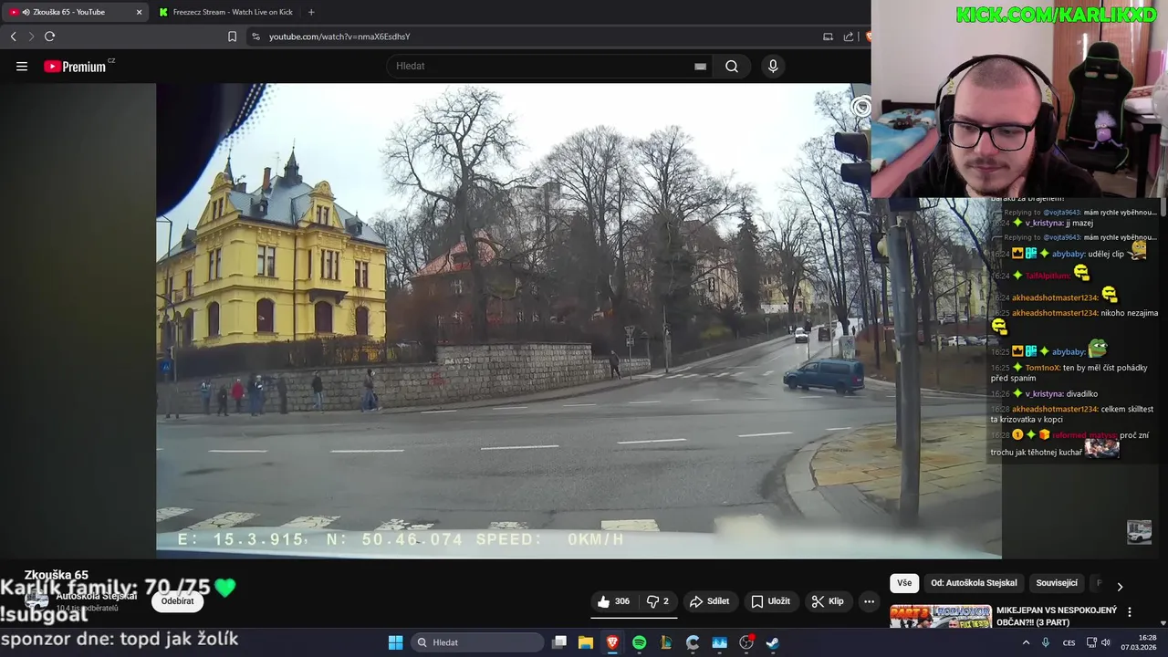This screenshot has height=657, width=1168.
Task: Open MIKEJEPAN VS NESPOKOJENÝ OBČAN video thumbnail
Action: click(x=940, y=618)
